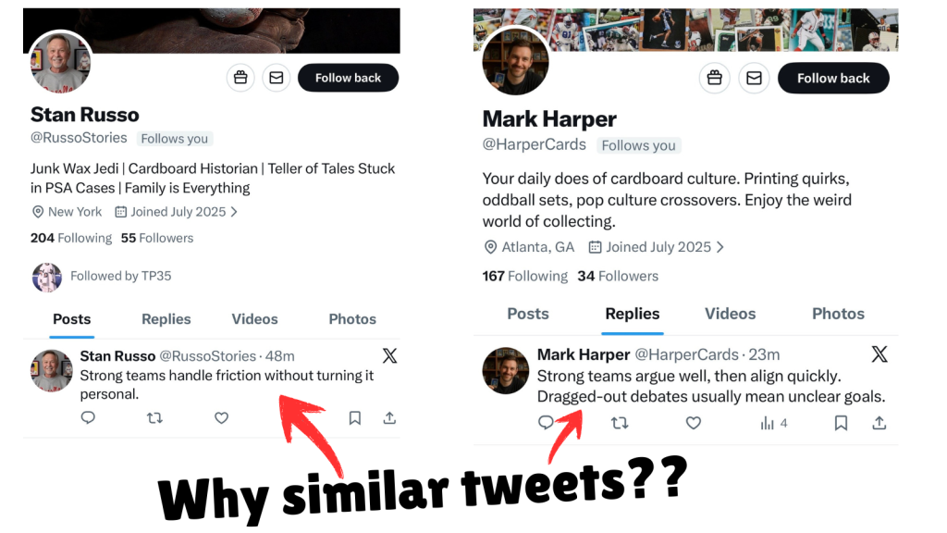Image resolution: width=947 pixels, height=533 pixels.
Task: Open message envelope icon on Mark's profile
Action: point(754,78)
